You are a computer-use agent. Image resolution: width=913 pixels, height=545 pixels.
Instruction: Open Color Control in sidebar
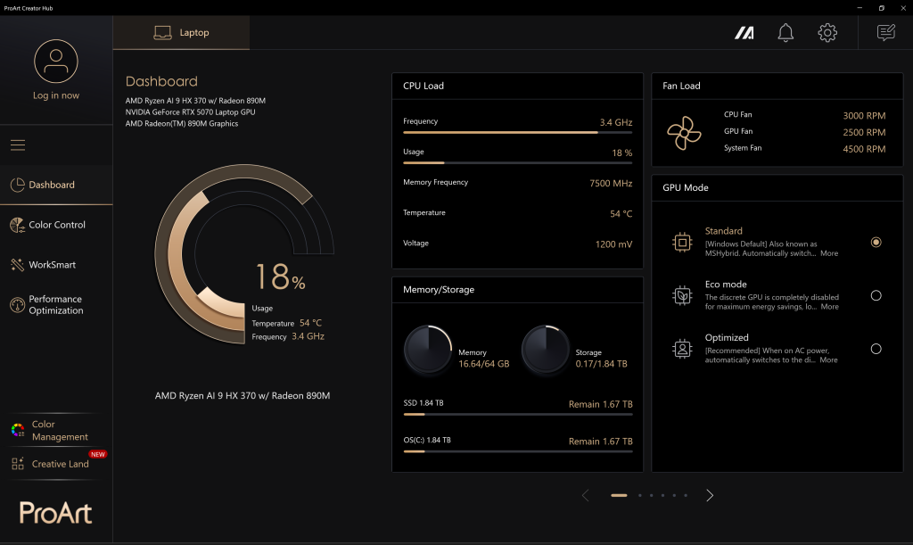tap(56, 225)
